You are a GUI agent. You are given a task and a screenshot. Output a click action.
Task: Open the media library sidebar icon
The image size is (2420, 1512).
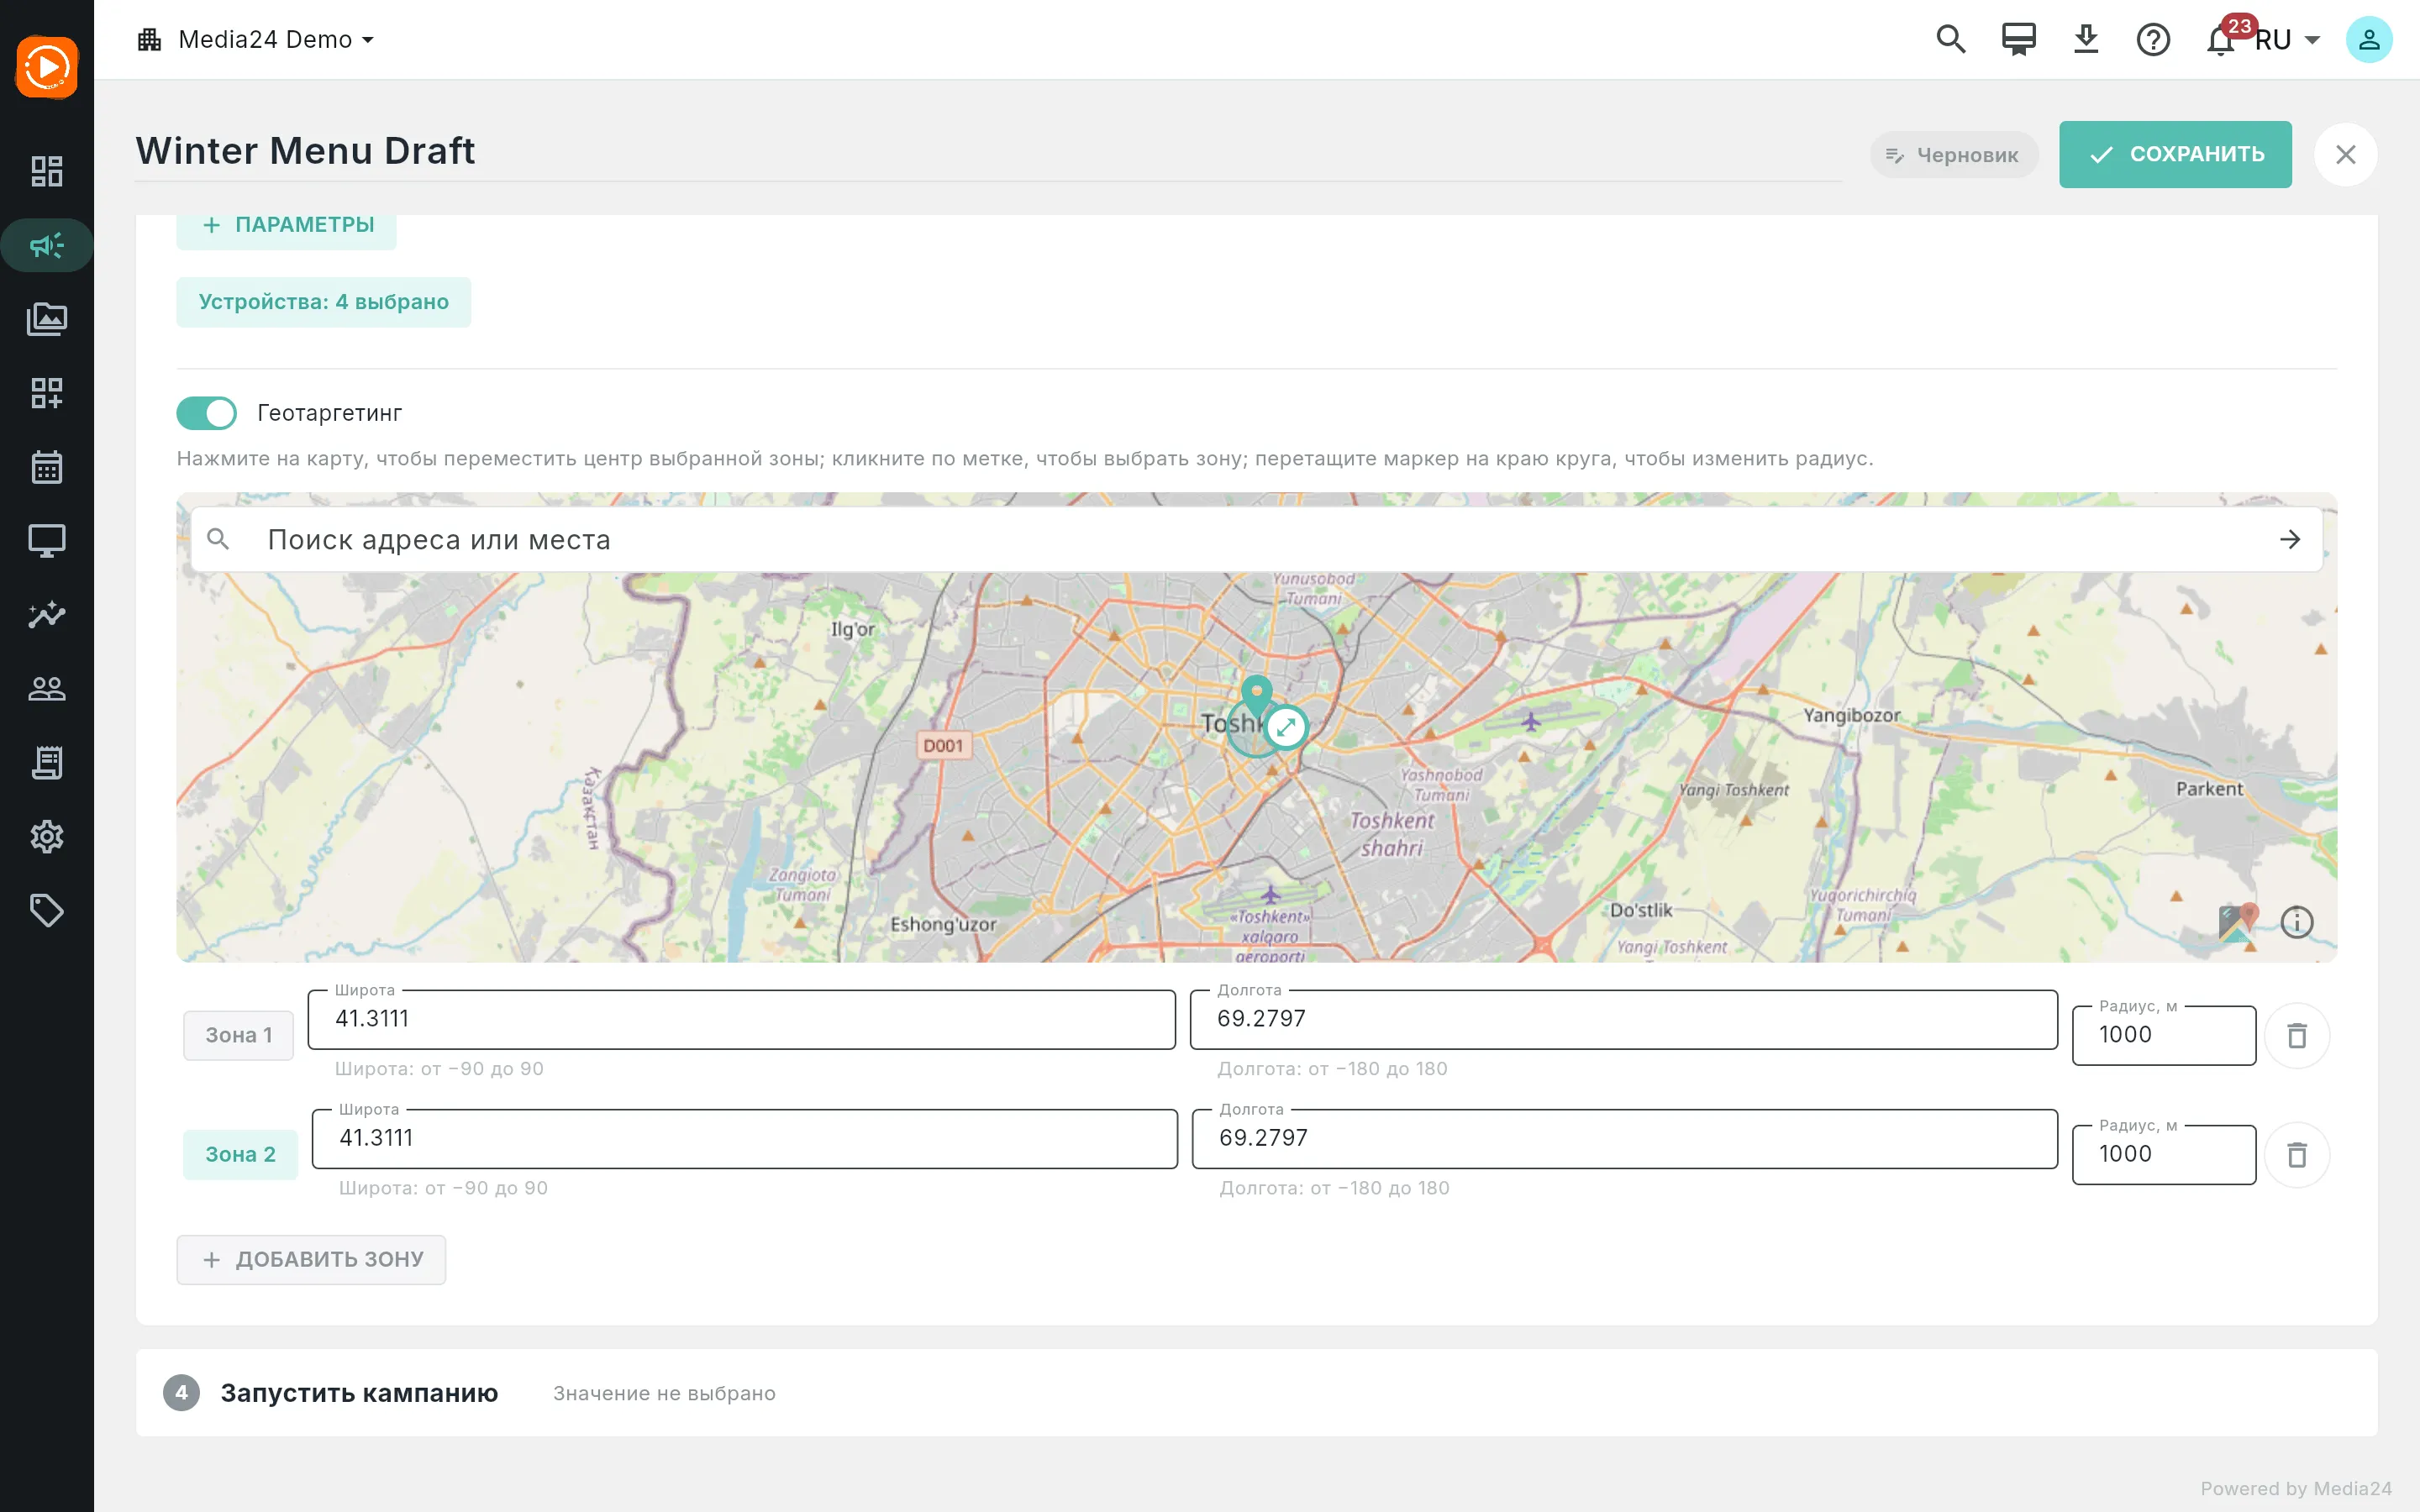coord(47,319)
